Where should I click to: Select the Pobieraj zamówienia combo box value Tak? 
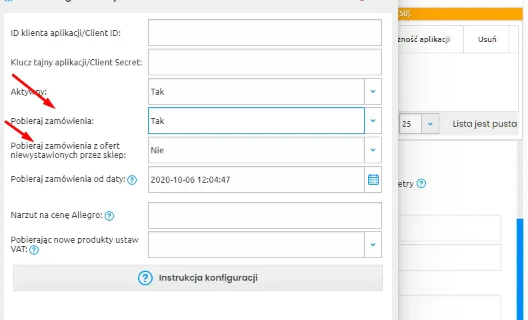pos(256,121)
